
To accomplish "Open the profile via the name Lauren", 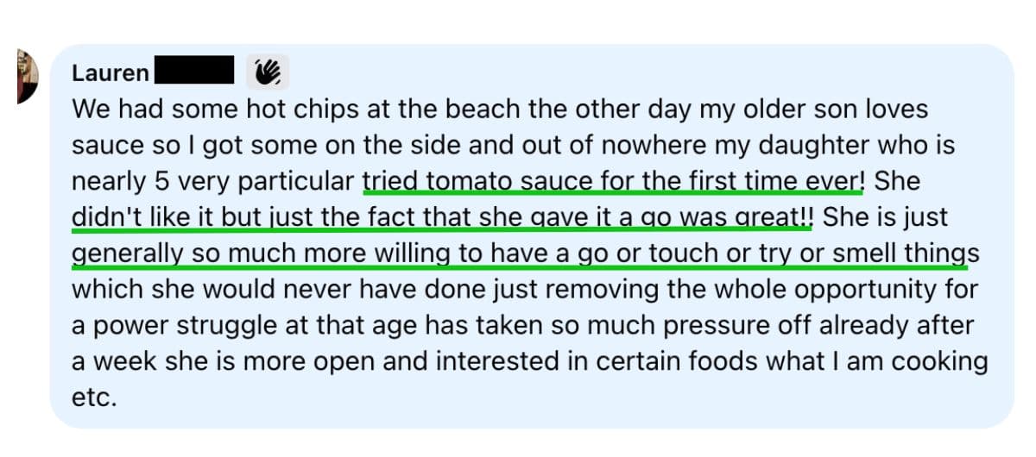I will pos(111,73).
